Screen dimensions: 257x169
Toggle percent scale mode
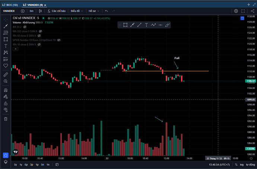click(x=236, y=165)
